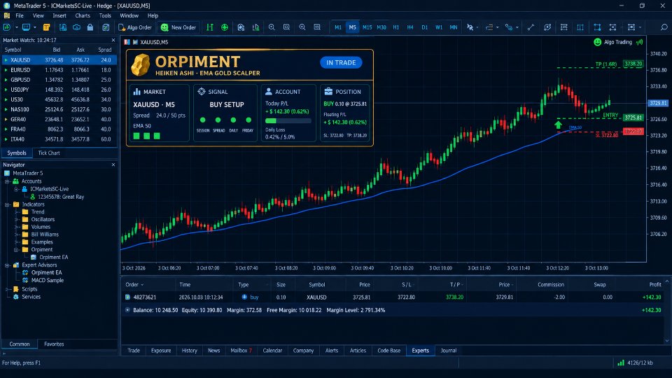
Task: Click the objects circle-tool toolbar icon
Action: pos(547,27)
